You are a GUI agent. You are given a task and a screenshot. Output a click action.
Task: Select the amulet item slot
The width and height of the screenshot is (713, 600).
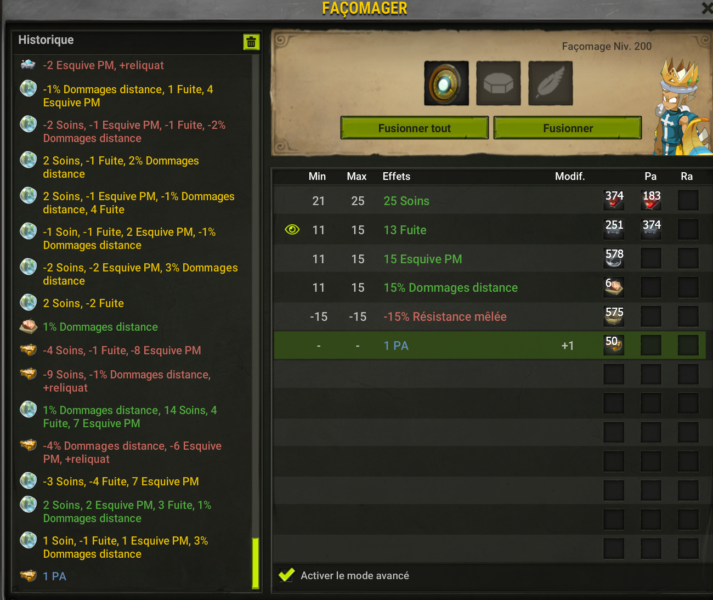(x=446, y=83)
